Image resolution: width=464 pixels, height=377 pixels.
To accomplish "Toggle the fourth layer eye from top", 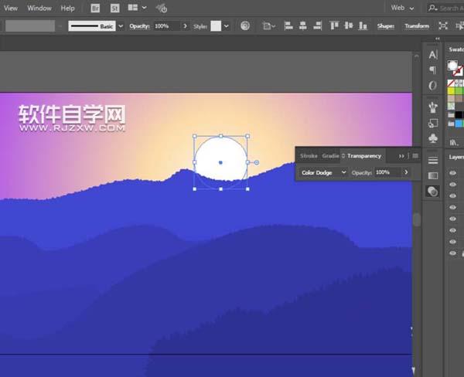I will click(x=452, y=207).
